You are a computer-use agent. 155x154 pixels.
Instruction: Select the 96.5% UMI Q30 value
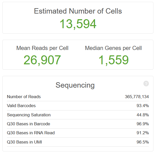point(143,142)
